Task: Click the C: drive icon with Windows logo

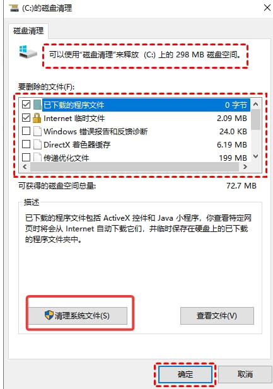Action: pyautogui.click(x=28, y=52)
